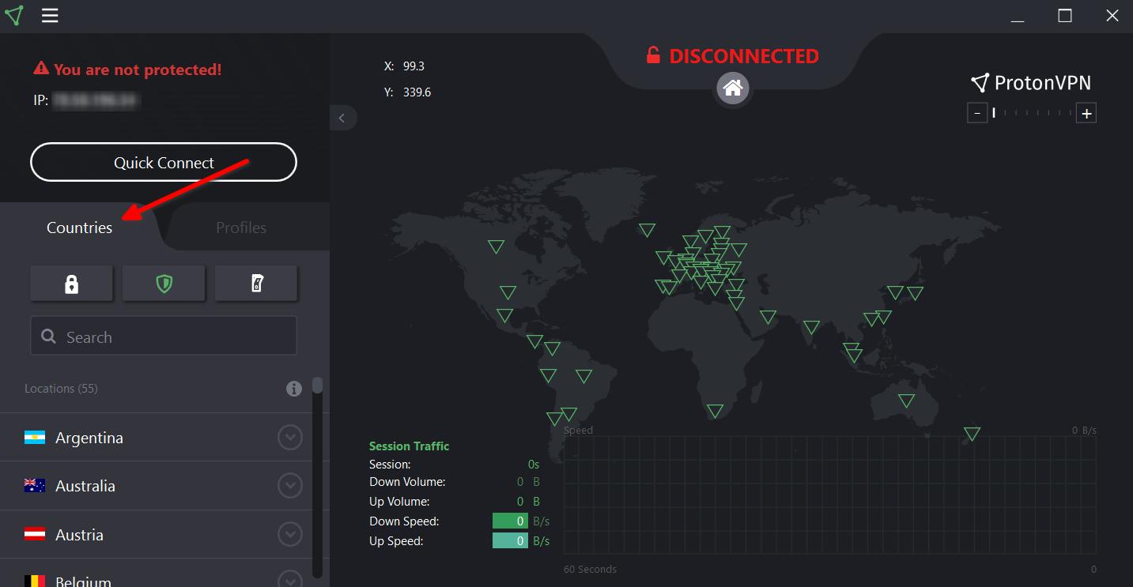Zoom out the map with minus

pyautogui.click(x=977, y=114)
